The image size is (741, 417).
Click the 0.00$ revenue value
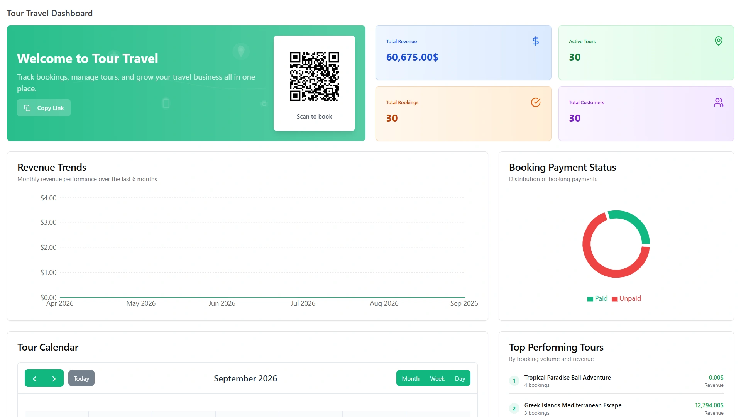pos(716,377)
